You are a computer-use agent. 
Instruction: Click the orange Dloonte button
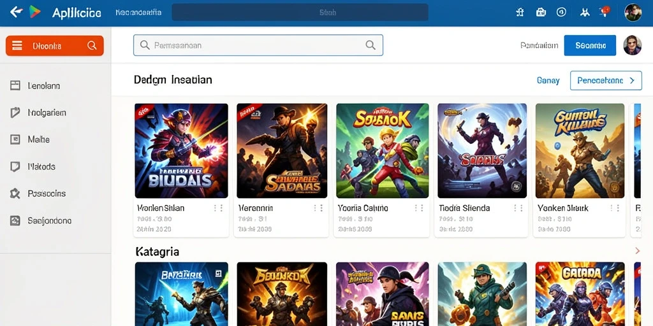[55, 46]
